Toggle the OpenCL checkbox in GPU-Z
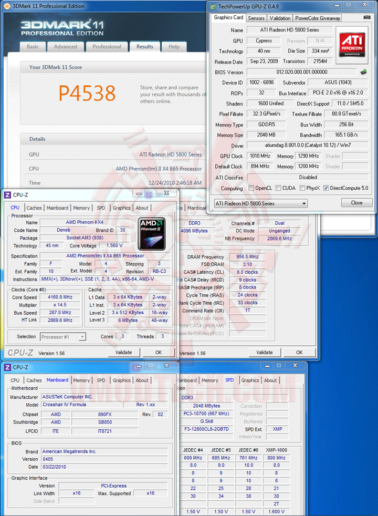Image resolution: width=378 pixels, height=516 pixels. click(251, 188)
